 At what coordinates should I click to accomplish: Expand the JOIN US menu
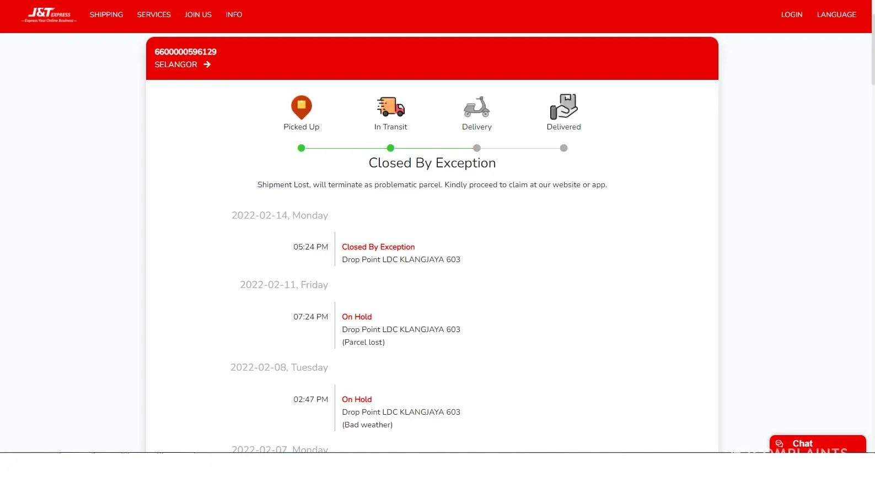click(198, 15)
